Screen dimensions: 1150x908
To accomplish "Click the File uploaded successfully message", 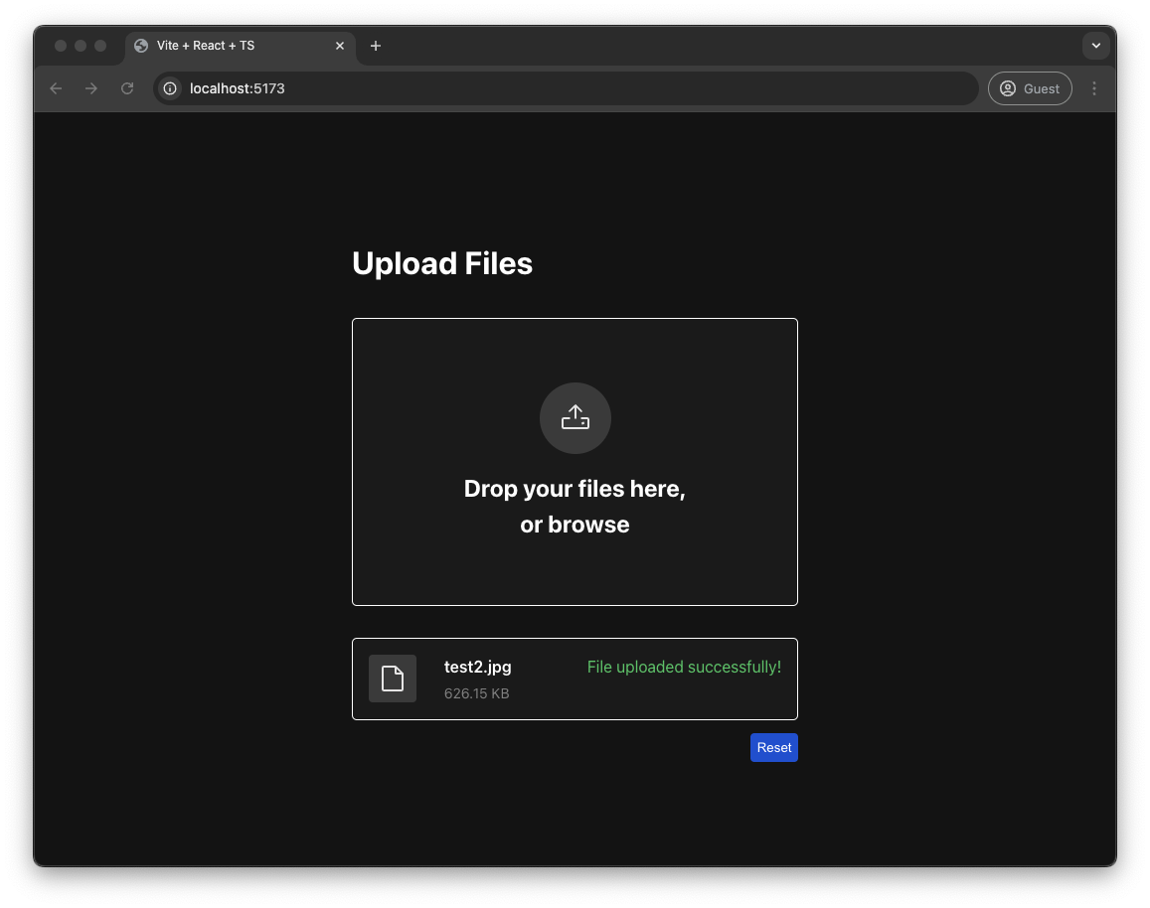I will tap(684, 667).
